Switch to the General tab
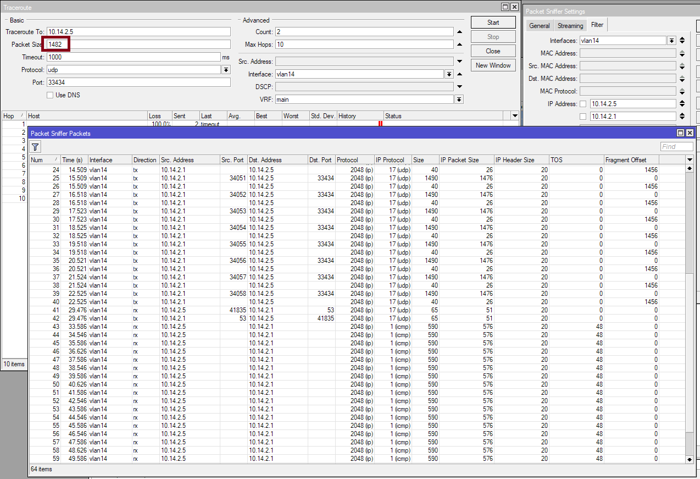The width and height of the screenshot is (700, 479). click(x=540, y=26)
